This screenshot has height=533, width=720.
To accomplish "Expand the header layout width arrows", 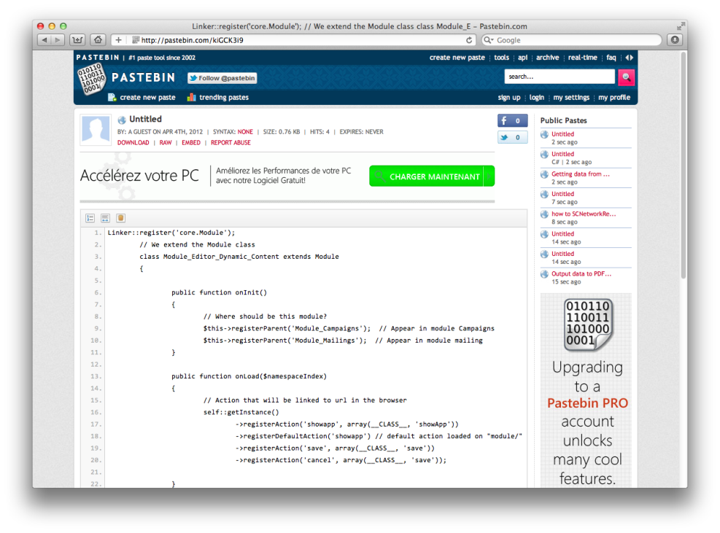I will (629, 58).
